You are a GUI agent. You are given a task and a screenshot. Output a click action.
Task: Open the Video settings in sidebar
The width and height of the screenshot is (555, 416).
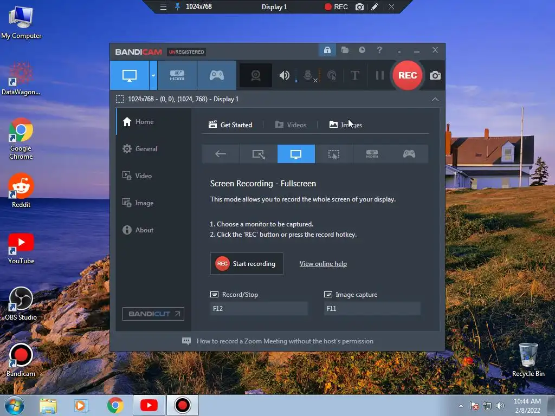tap(153, 176)
